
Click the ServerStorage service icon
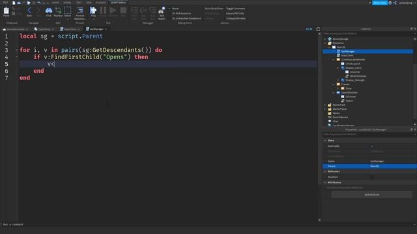[x=330, y=39]
